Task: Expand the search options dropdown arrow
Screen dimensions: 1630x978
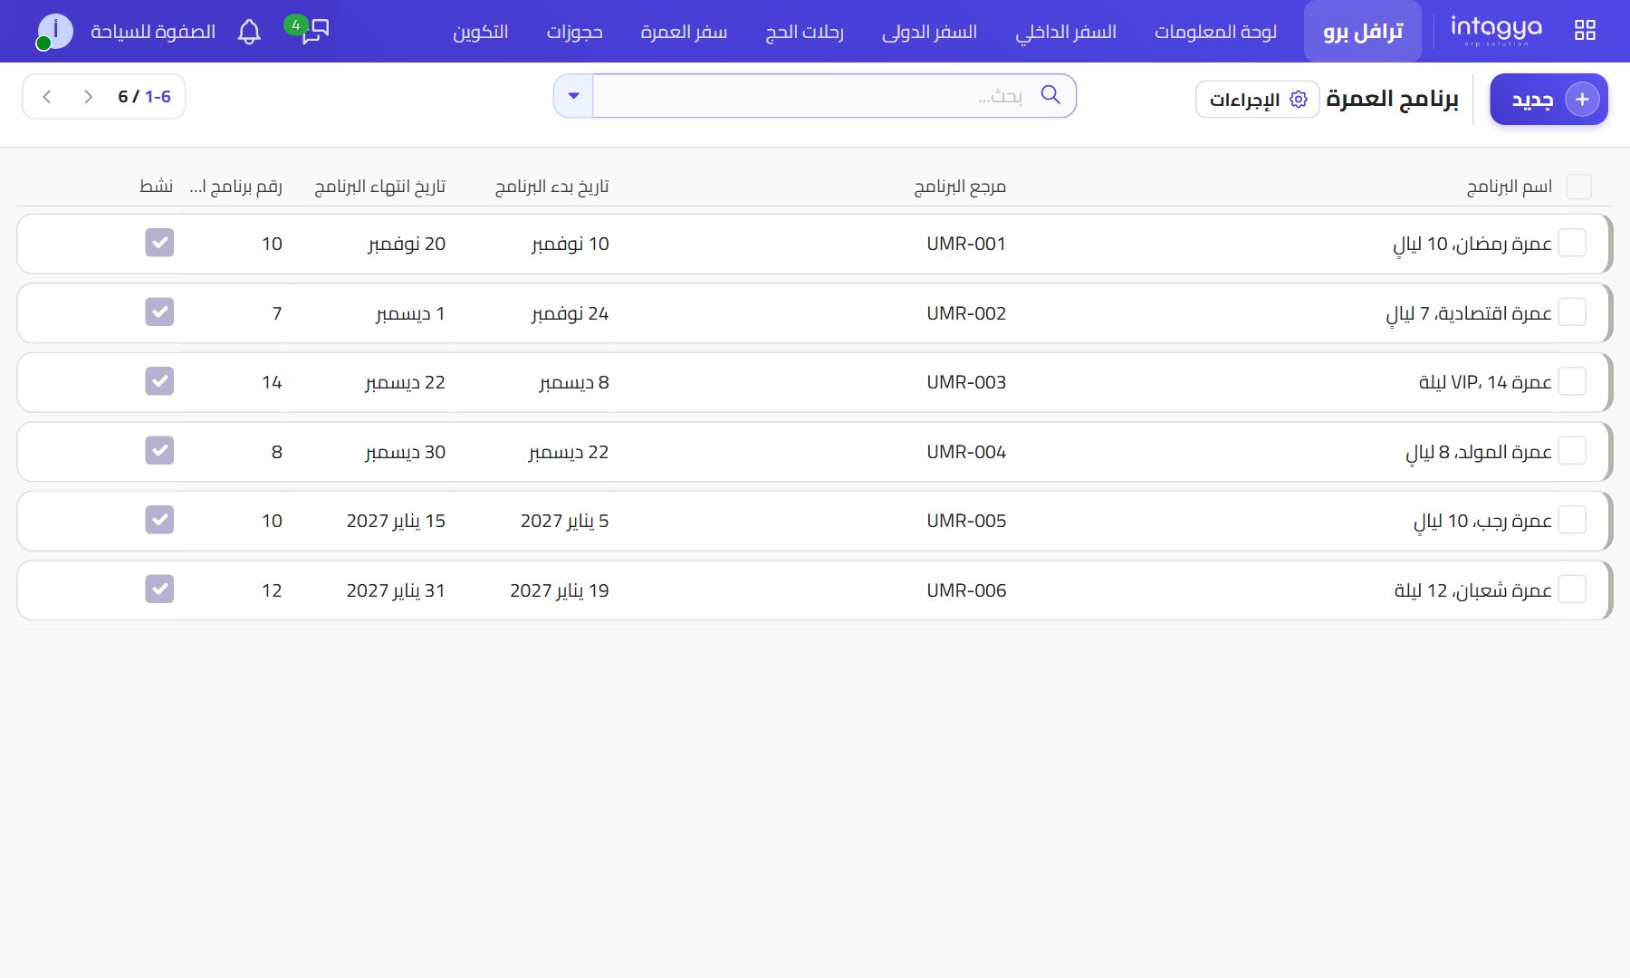Action: pyautogui.click(x=573, y=96)
